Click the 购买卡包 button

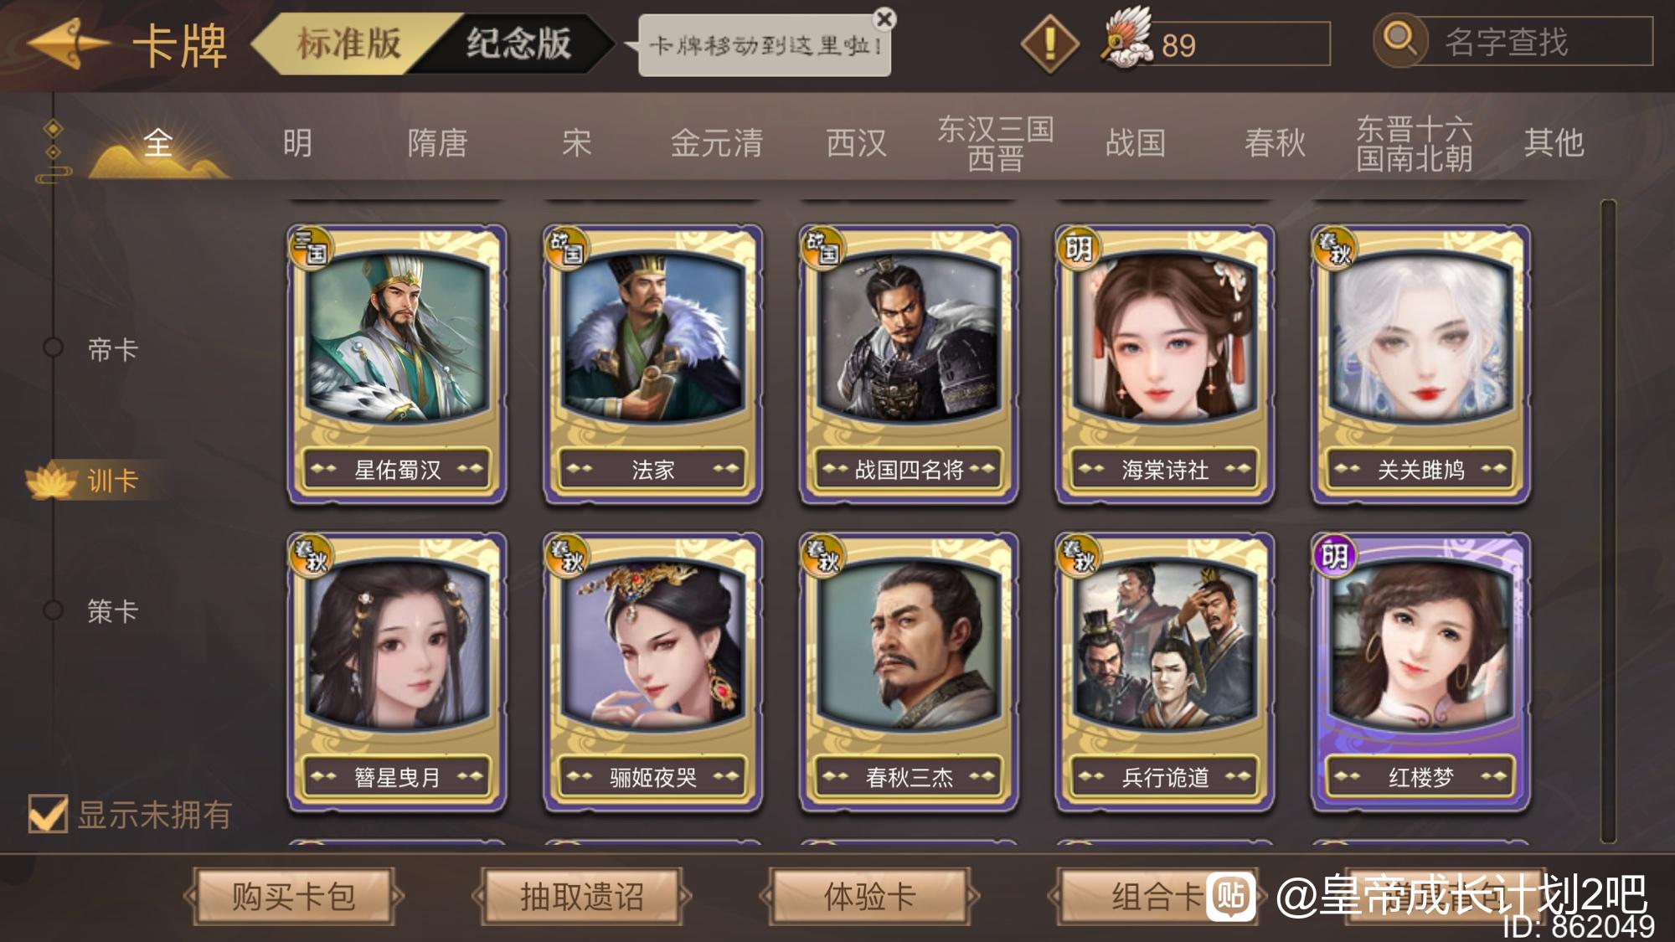294,897
